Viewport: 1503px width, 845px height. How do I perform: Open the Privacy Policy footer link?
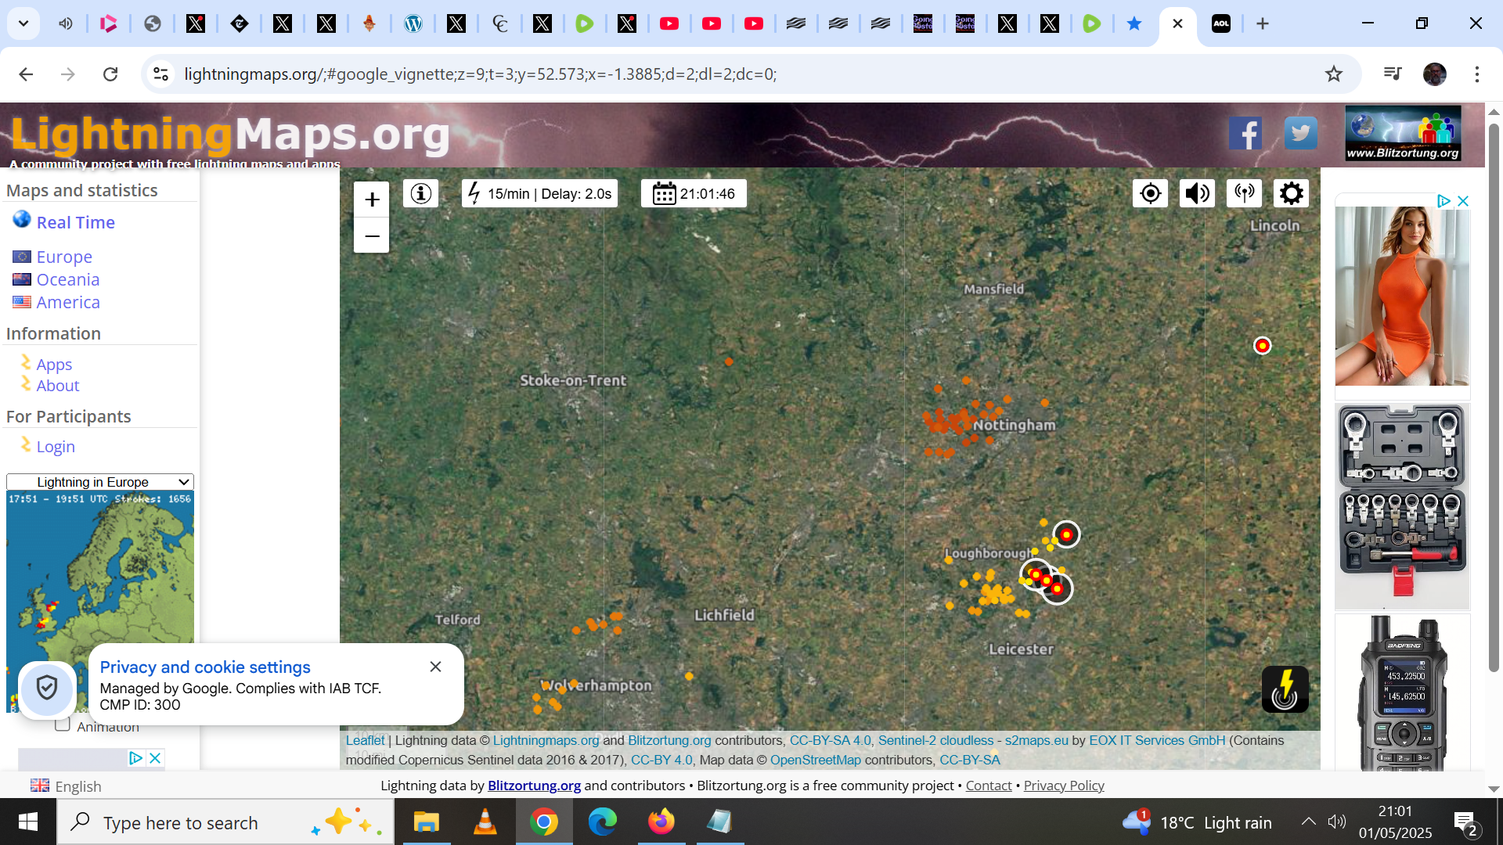coord(1064,786)
